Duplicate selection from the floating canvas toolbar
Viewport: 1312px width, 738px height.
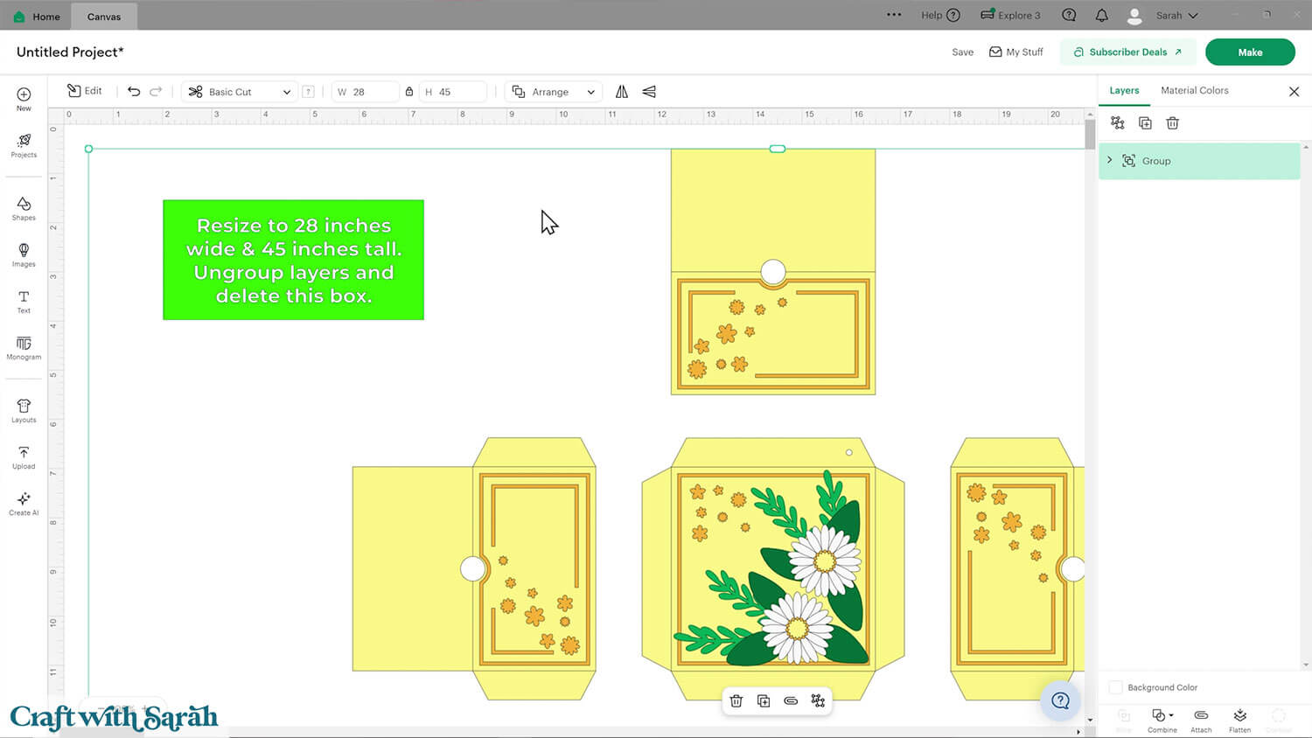[x=764, y=700]
